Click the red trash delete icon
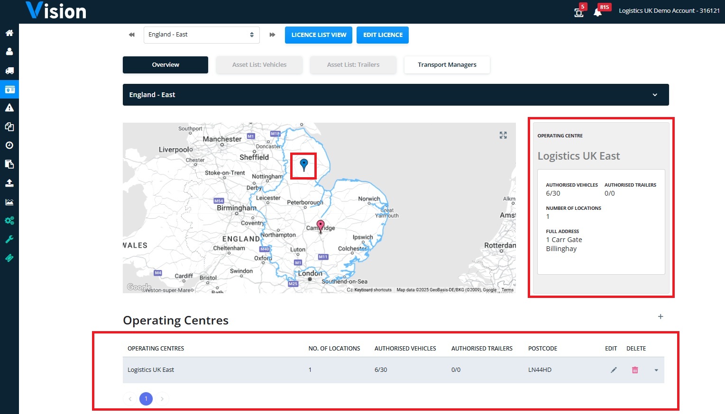725x414 pixels. pos(635,370)
